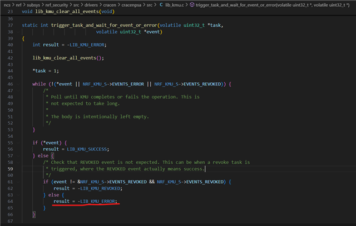Screen dimensions: 356x226
Task: Open the src breadcrumb right after cracenpsa
Action: 150,5
